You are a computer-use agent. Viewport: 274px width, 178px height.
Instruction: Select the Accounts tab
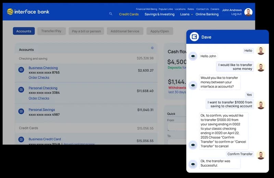24,31
